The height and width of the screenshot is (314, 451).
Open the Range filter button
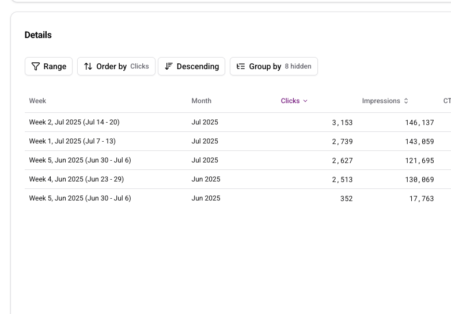pyautogui.click(x=48, y=66)
